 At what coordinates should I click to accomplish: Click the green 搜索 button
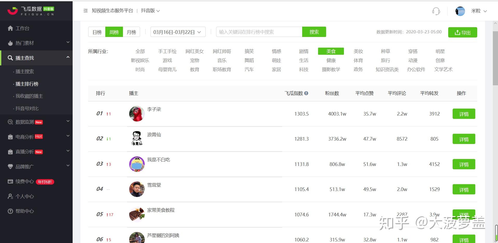click(x=314, y=32)
